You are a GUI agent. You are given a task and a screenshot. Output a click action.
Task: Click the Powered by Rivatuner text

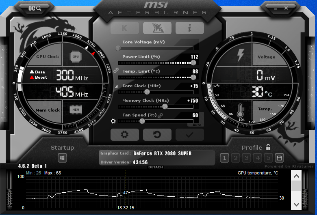(289, 166)
